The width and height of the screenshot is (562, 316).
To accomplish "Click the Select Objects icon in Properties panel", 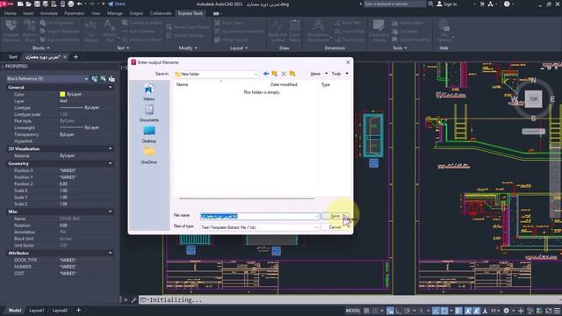I will [104, 79].
